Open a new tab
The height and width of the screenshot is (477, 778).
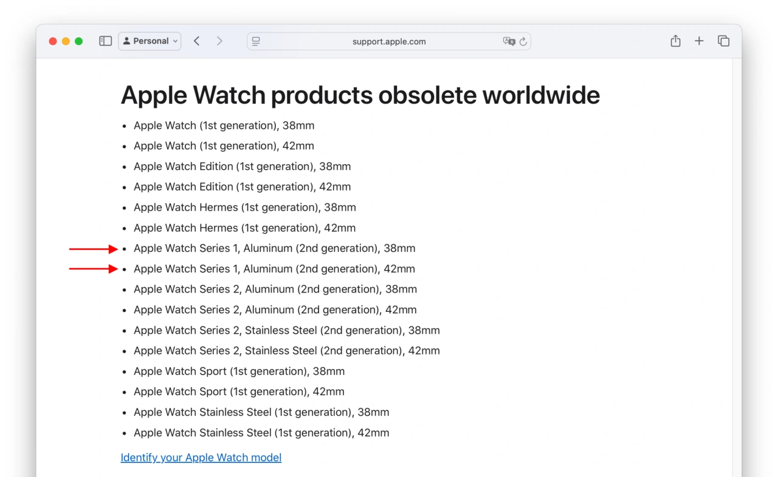click(699, 41)
